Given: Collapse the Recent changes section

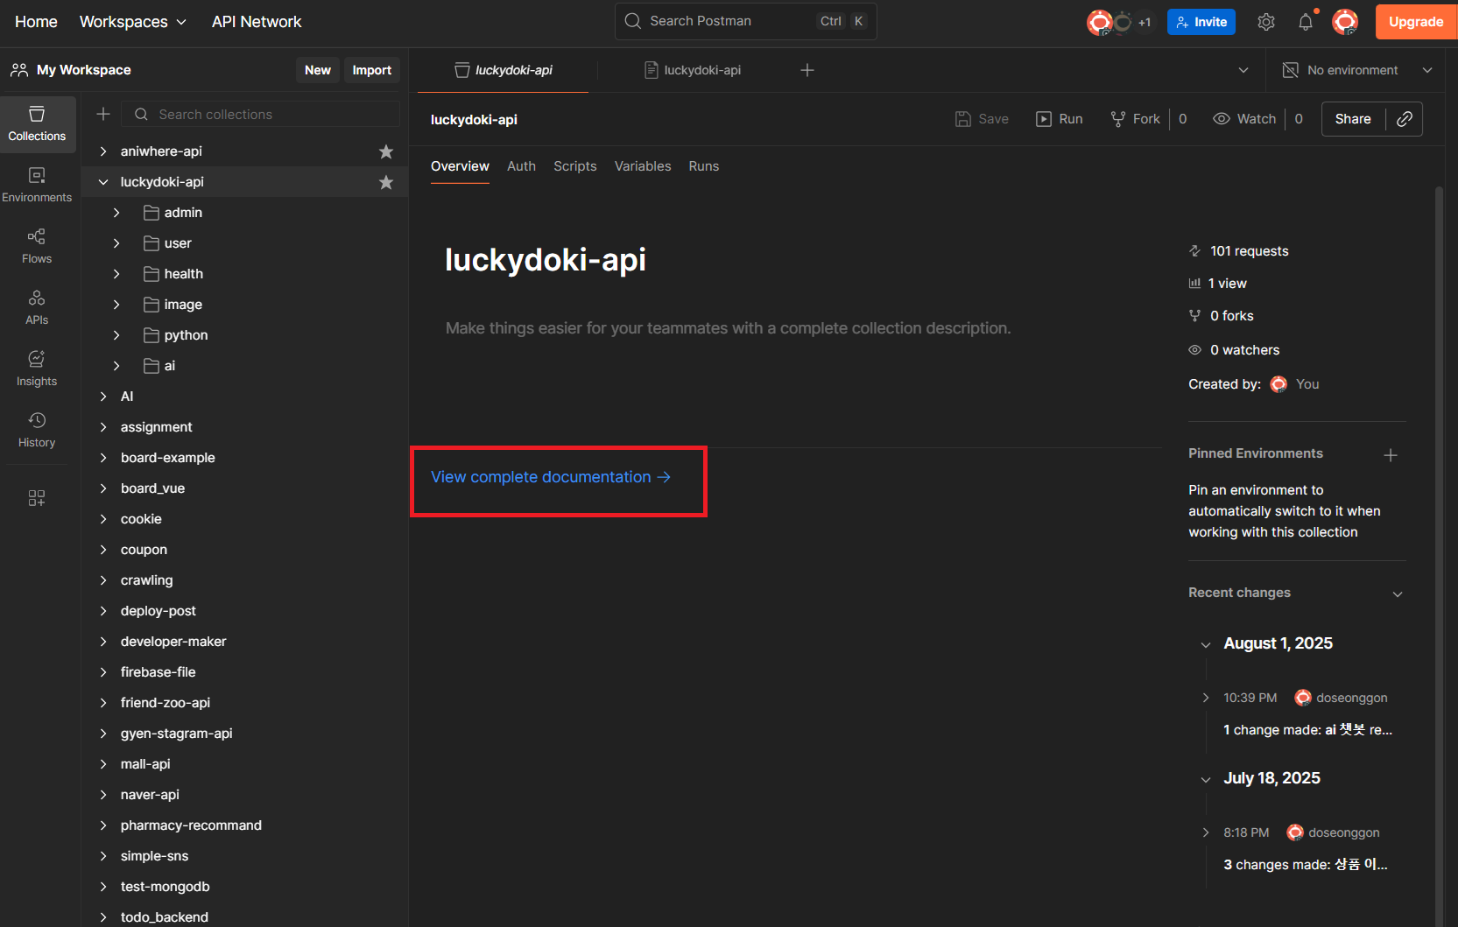Looking at the screenshot, I should pos(1398,593).
